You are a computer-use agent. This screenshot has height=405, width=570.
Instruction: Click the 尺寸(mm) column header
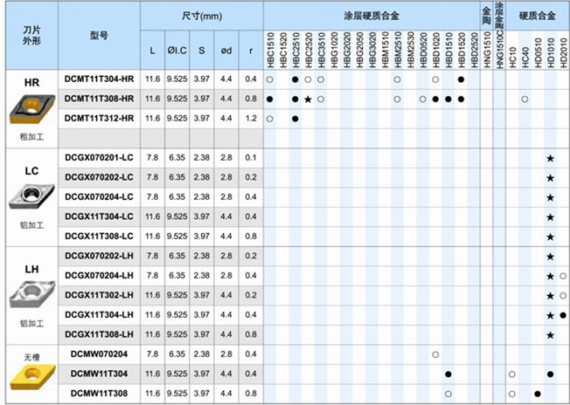click(200, 17)
